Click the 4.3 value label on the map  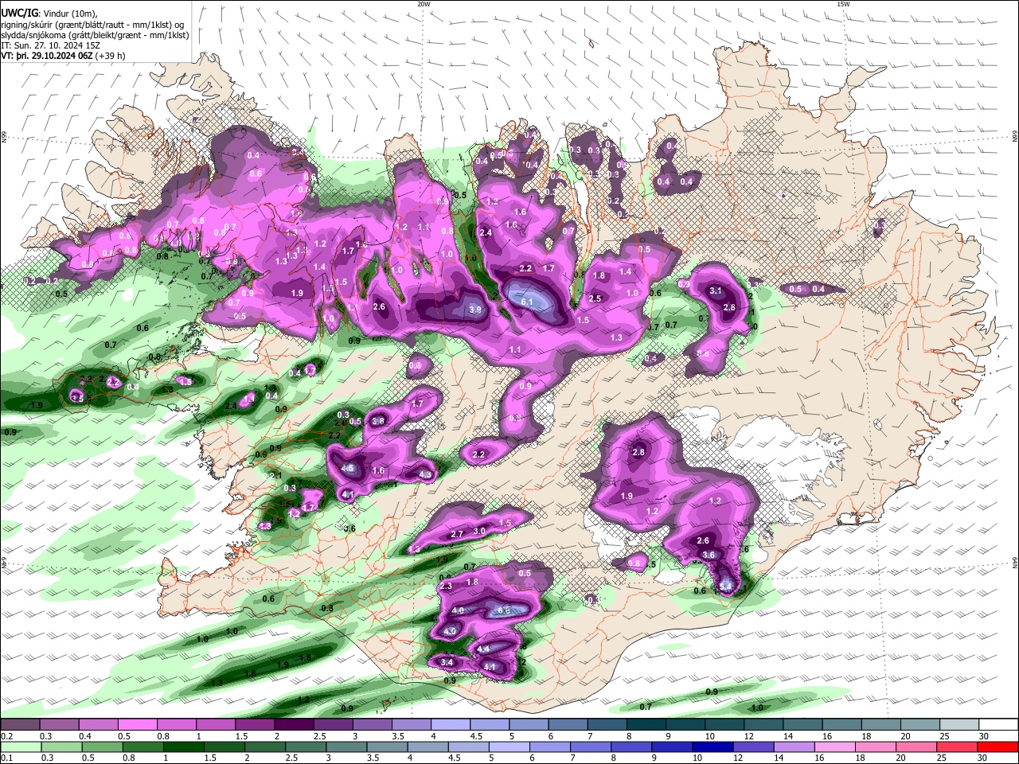(425, 475)
